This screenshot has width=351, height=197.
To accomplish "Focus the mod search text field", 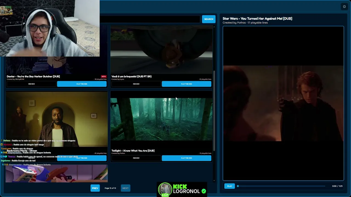I will tap(150, 19).
